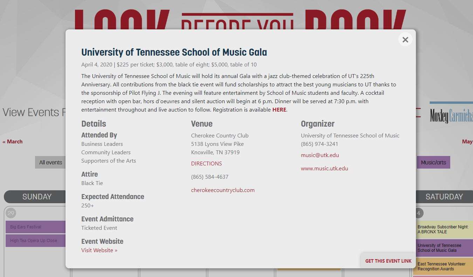Close the event details popup
Viewport: 473px width, 277px height.
point(405,40)
